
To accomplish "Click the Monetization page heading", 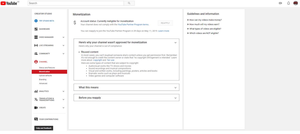I will pos(81,14).
